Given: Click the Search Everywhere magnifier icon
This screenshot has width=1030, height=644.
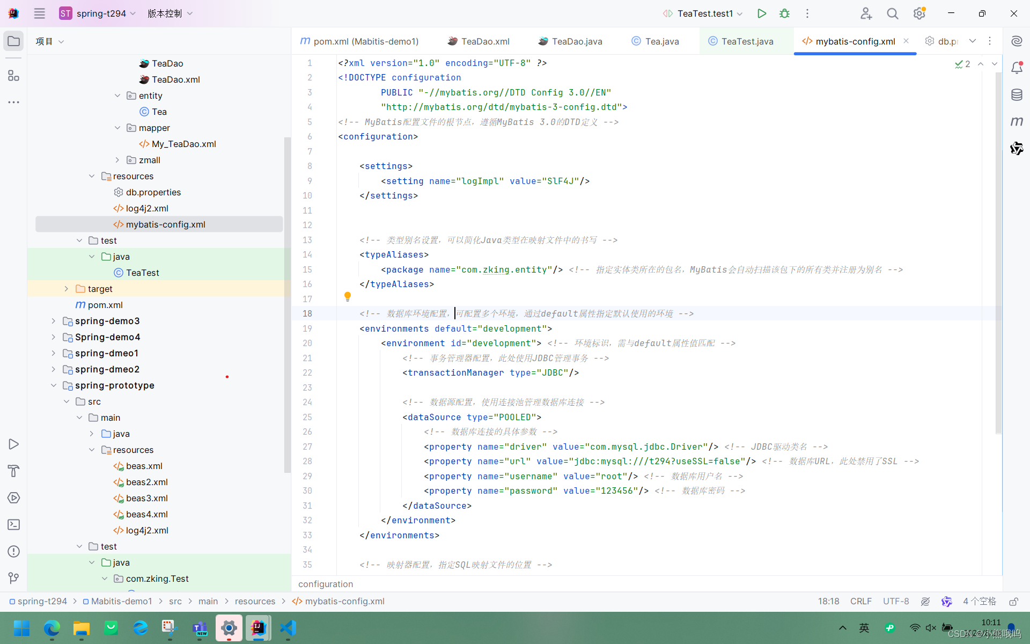Looking at the screenshot, I should pyautogui.click(x=892, y=13).
